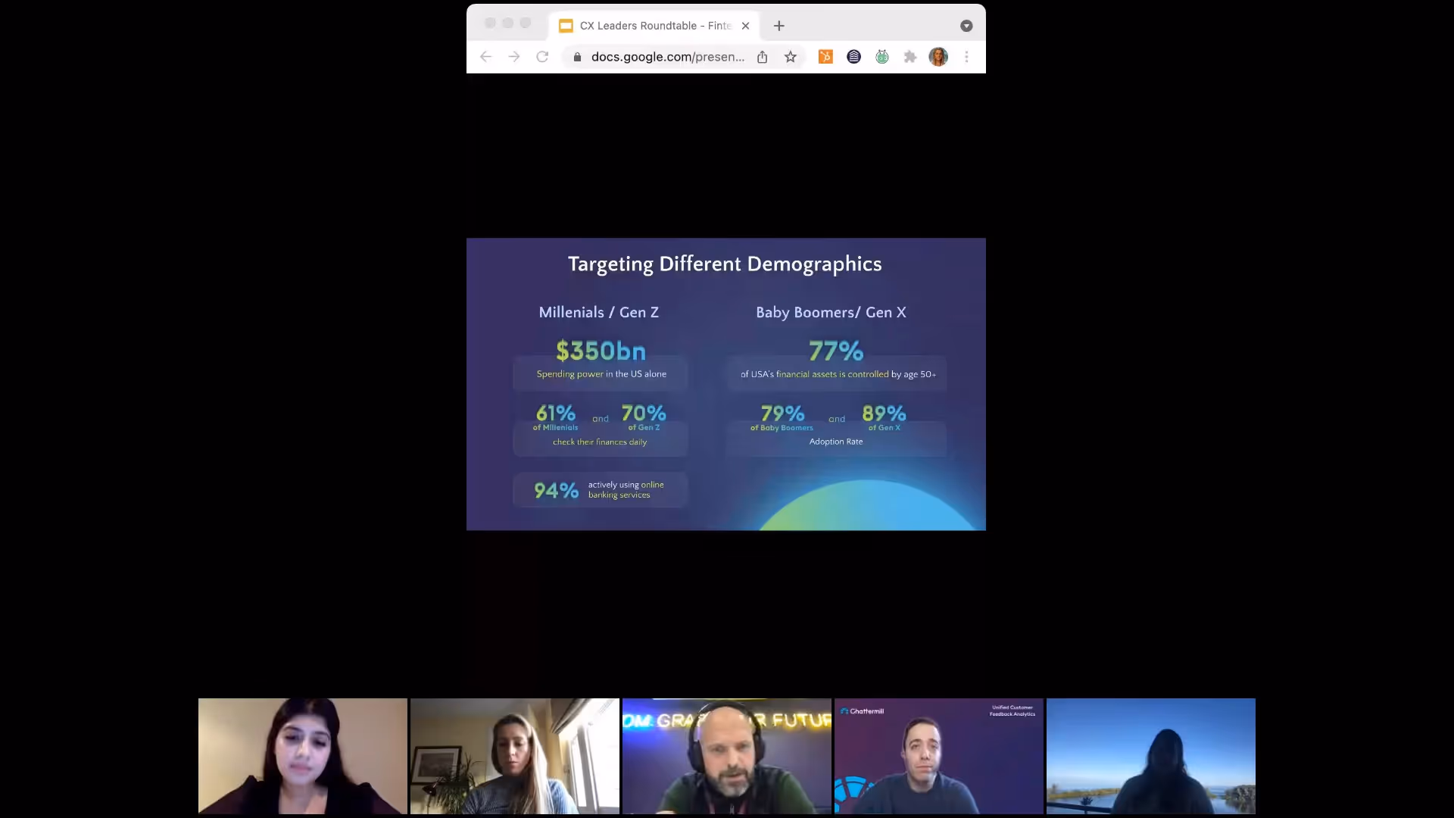This screenshot has height=818, width=1454.
Task: Close the CX Leaders Roundtable tab
Action: click(x=745, y=26)
